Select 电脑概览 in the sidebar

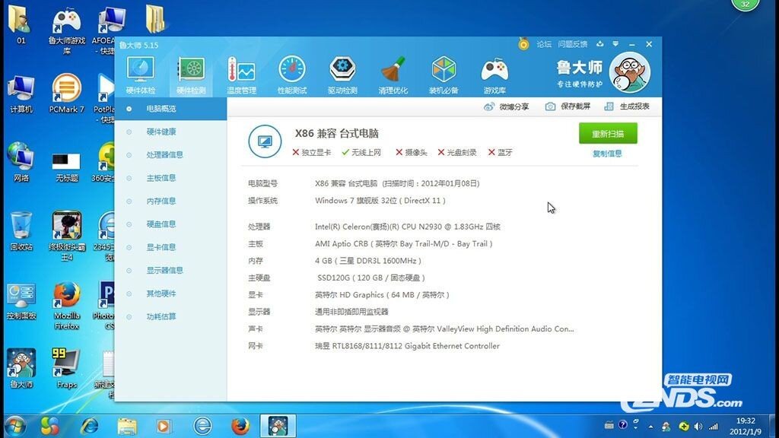(x=170, y=109)
